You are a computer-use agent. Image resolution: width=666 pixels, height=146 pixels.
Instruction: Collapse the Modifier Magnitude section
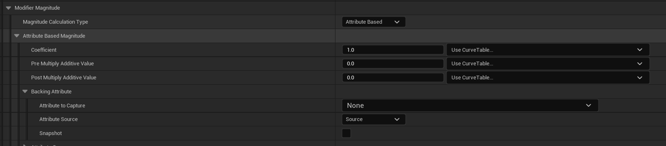8,8
